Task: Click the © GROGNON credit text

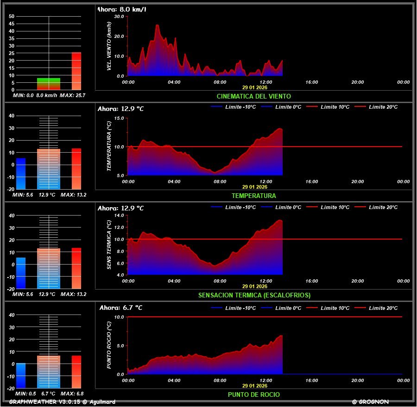Action: (370, 402)
